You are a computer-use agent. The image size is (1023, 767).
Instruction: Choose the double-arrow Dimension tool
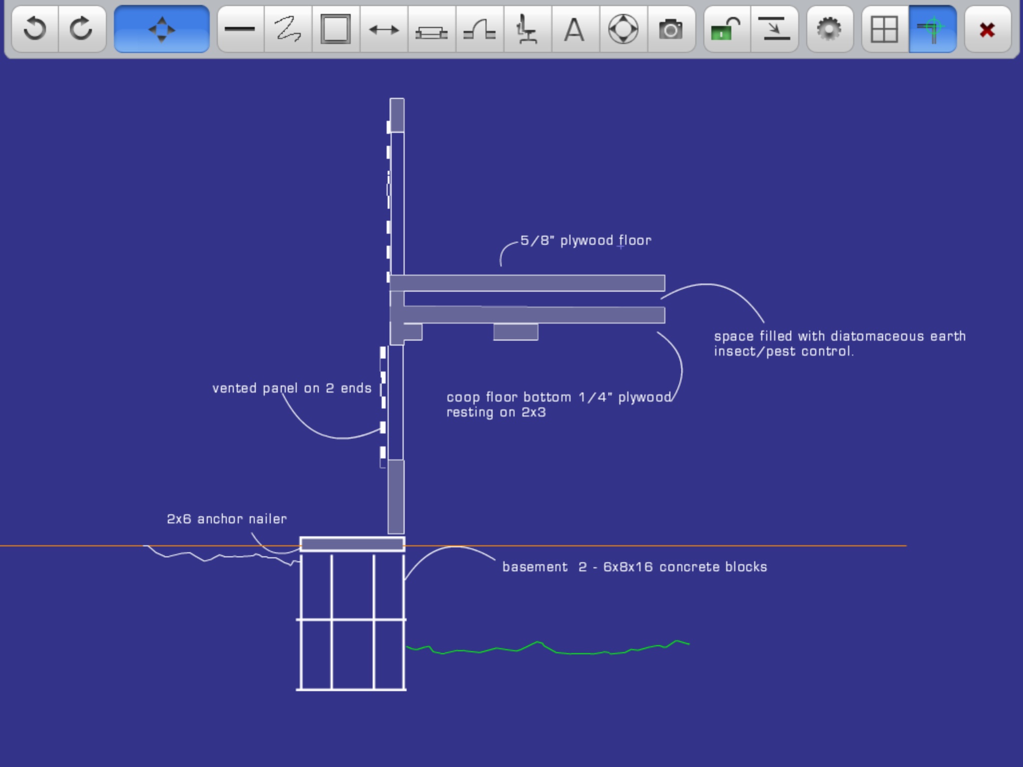[x=384, y=29]
